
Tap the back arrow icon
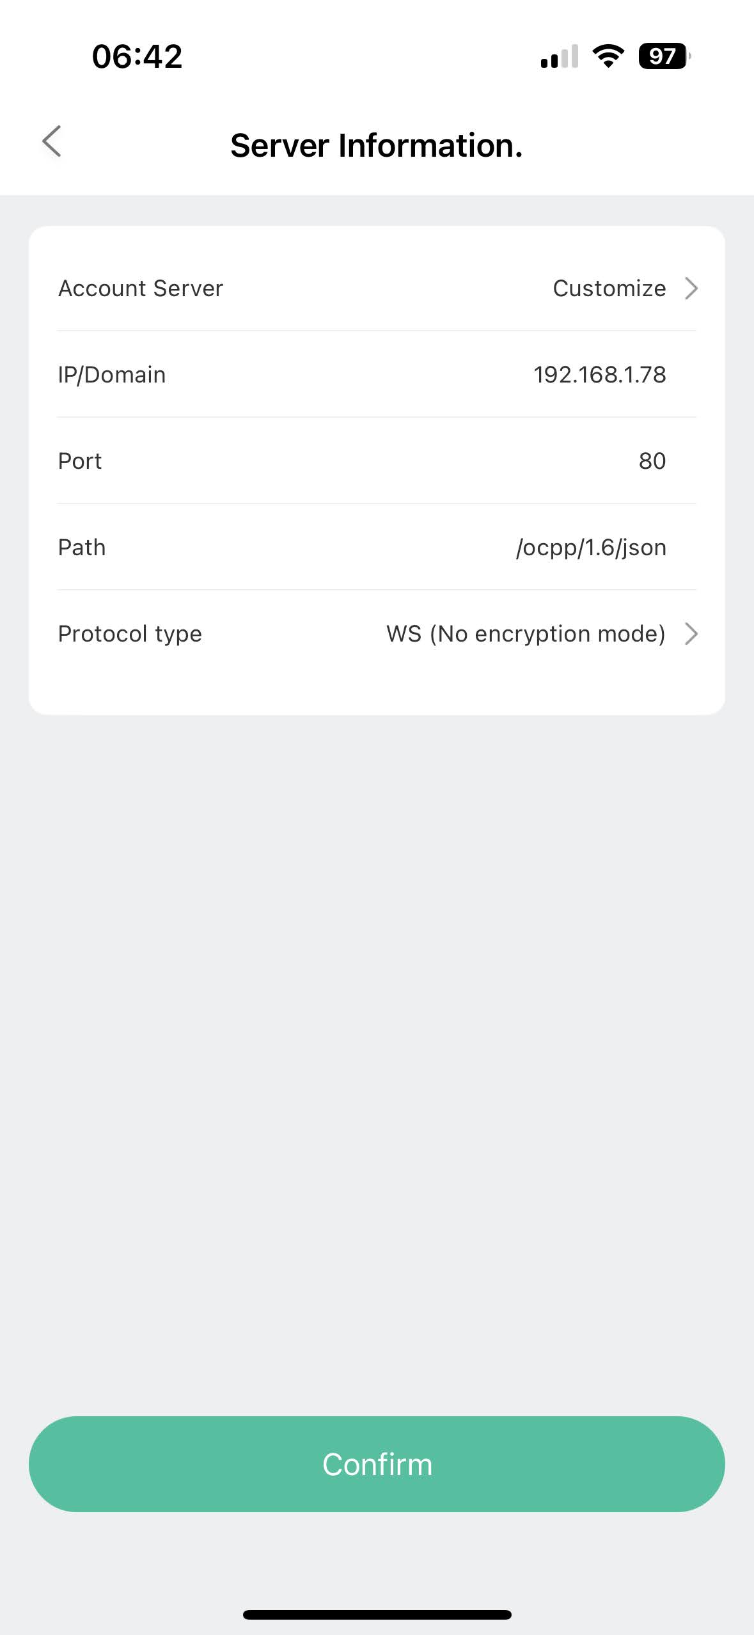pyautogui.click(x=52, y=141)
